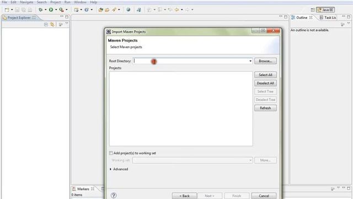Click the Browse... button
This screenshot has width=353, height=199.
click(265, 61)
